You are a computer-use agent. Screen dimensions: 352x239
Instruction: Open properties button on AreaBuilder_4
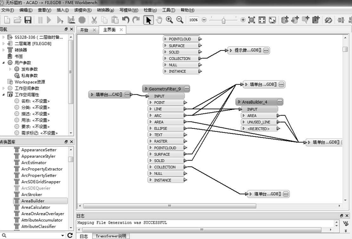280,102
